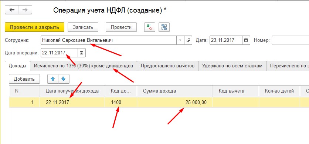Click empty Кол-во детей cell in row 1
This screenshot has width=309, height=144.
279,102
